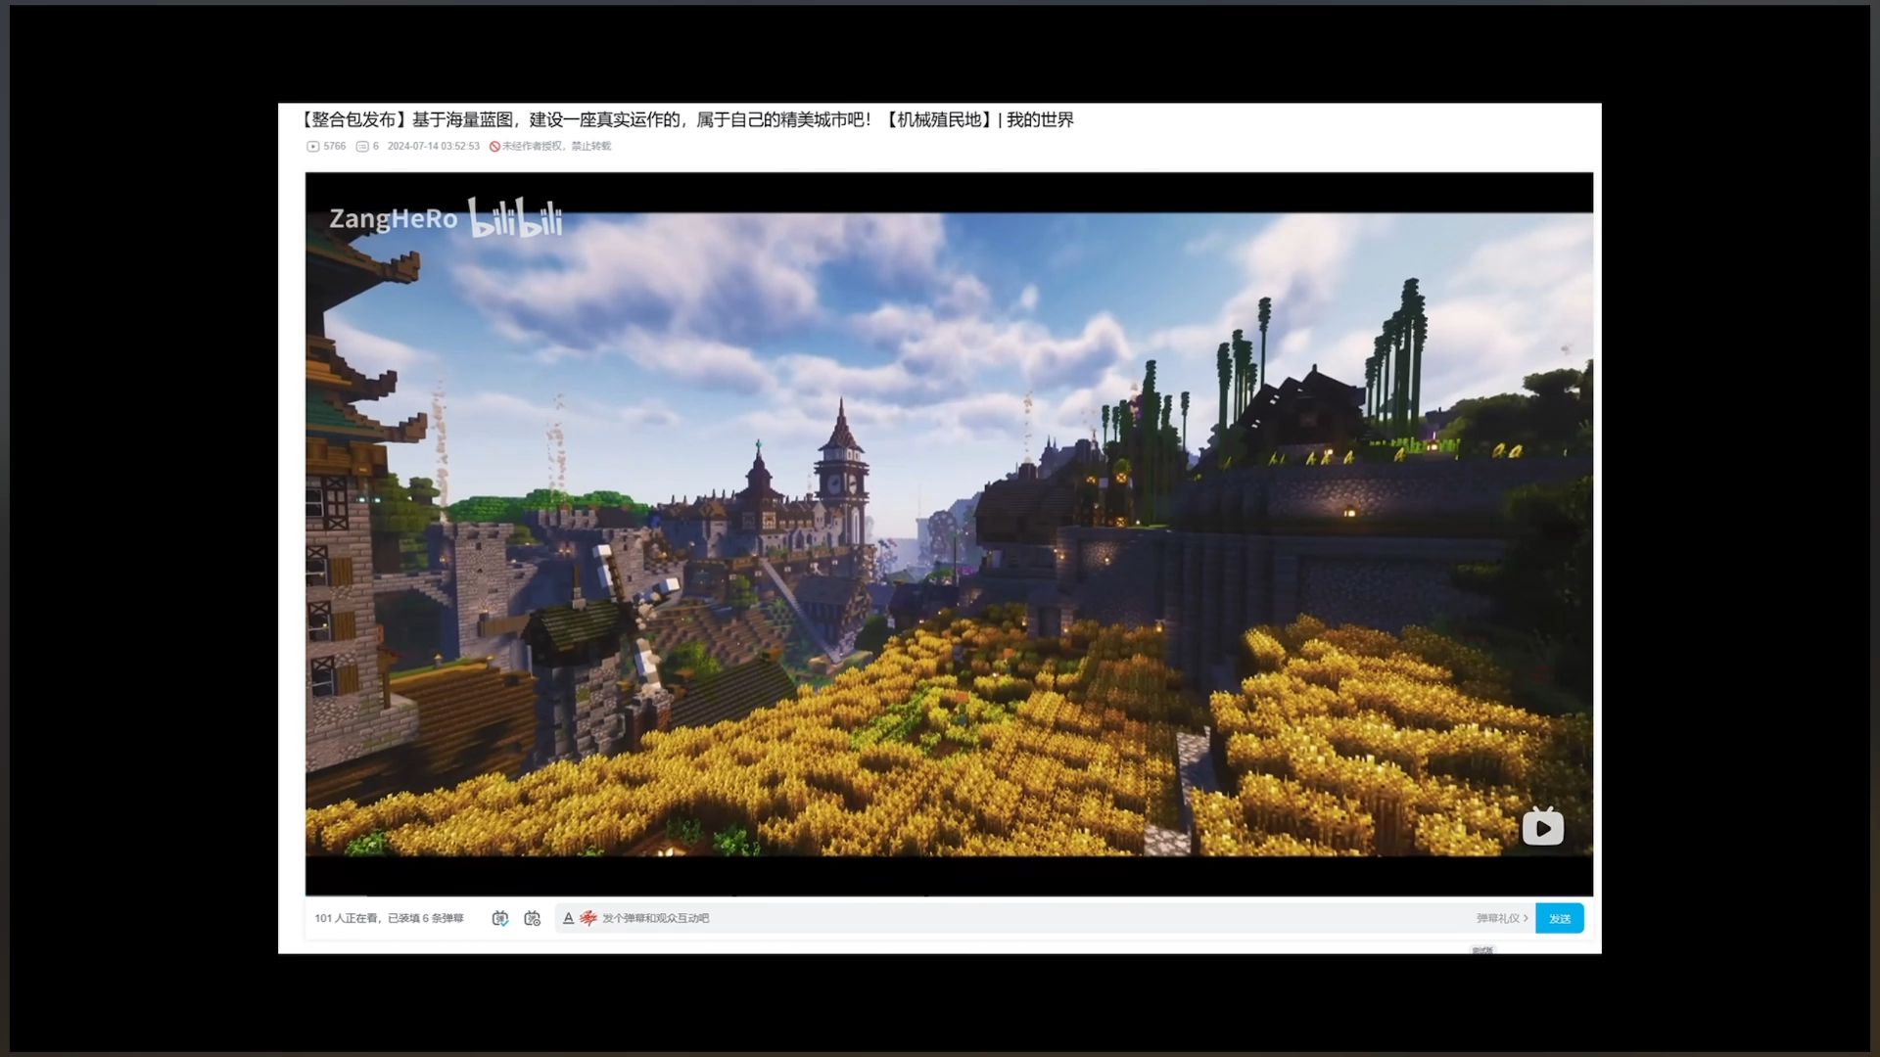The height and width of the screenshot is (1057, 1880).
Task: Click the '未经作者授权，禁止转载' notice
Action: [x=550, y=146]
